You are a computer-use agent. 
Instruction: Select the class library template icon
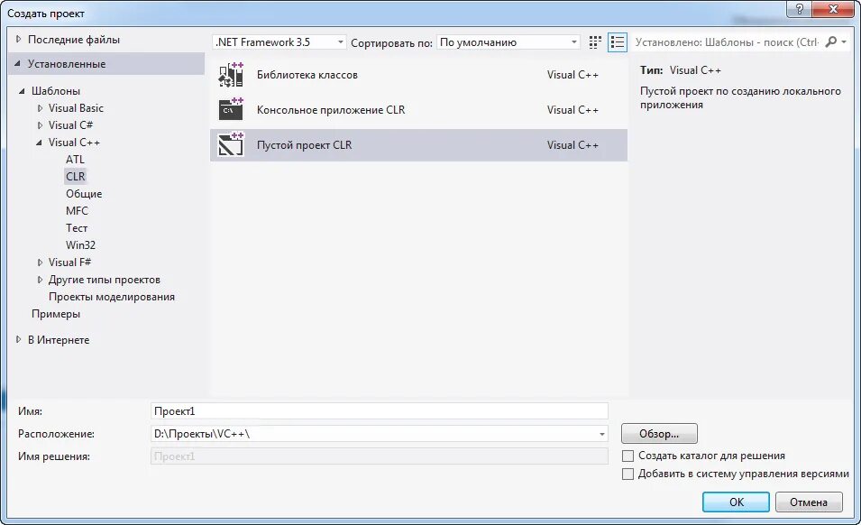click(x=231, y=75)
